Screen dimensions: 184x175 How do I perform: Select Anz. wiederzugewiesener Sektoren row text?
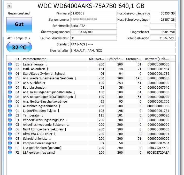tap(50, 78)
